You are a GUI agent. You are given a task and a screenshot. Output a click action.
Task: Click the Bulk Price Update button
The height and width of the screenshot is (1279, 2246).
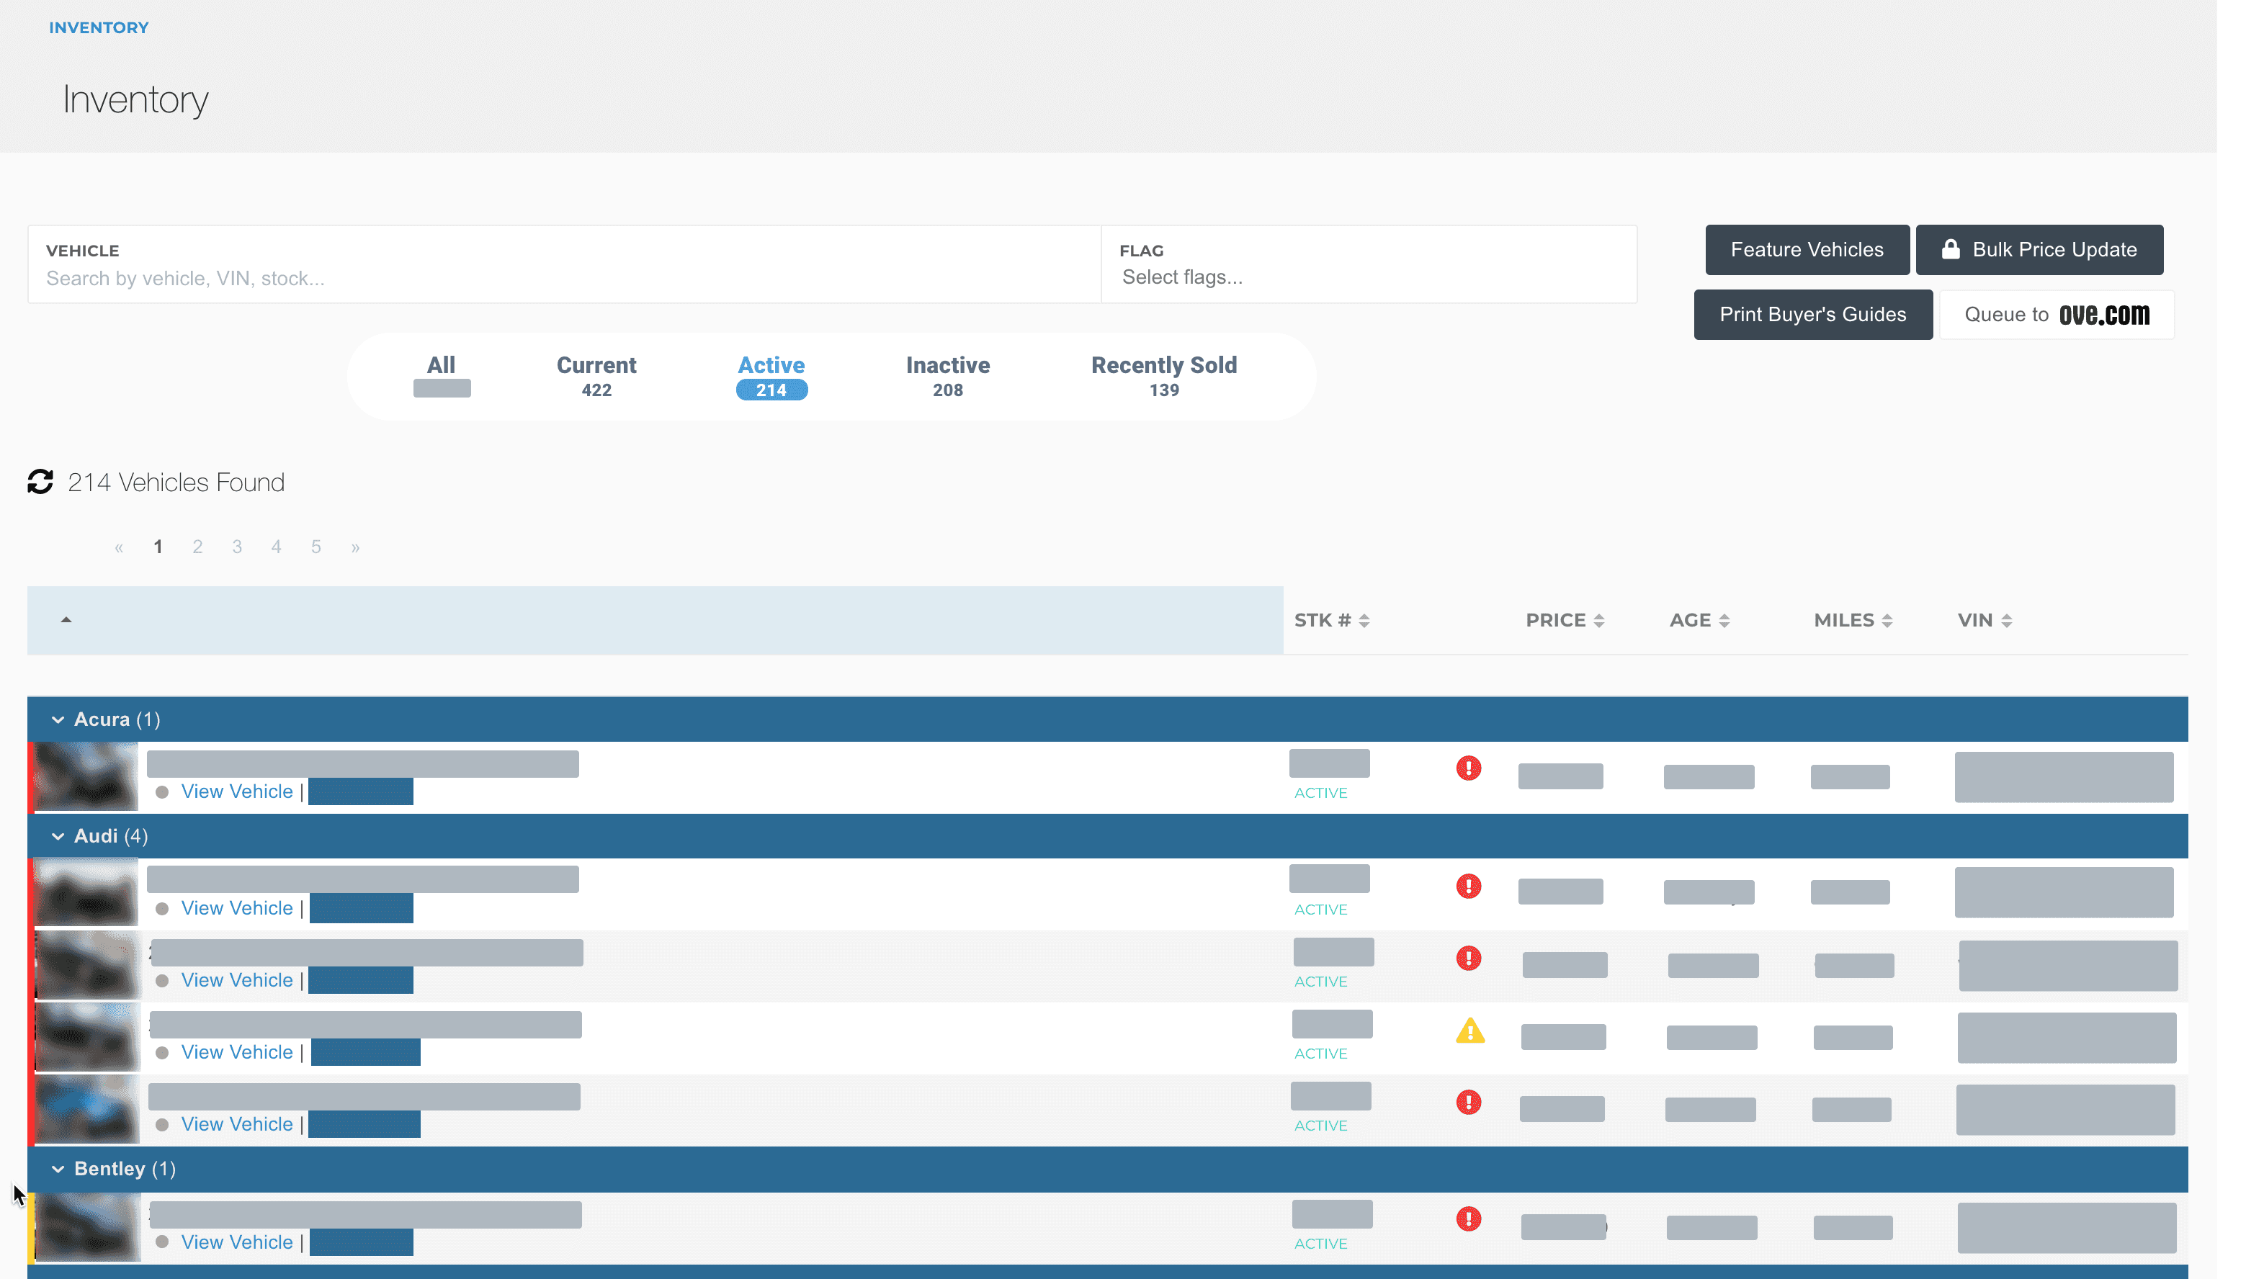2038,249
